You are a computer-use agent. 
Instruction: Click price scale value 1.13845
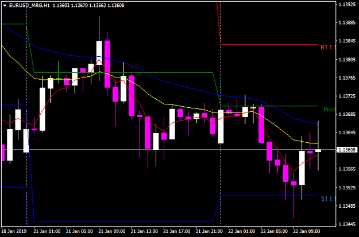click(x=348, y=41)
